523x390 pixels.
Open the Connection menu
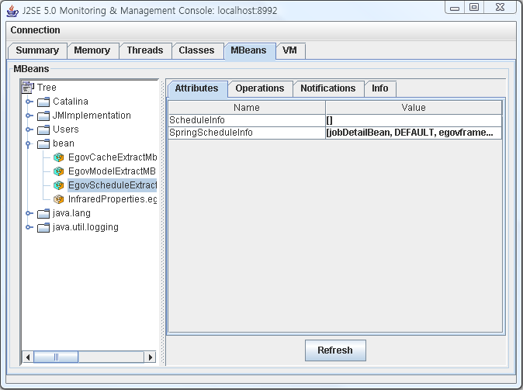coord(35,30)
